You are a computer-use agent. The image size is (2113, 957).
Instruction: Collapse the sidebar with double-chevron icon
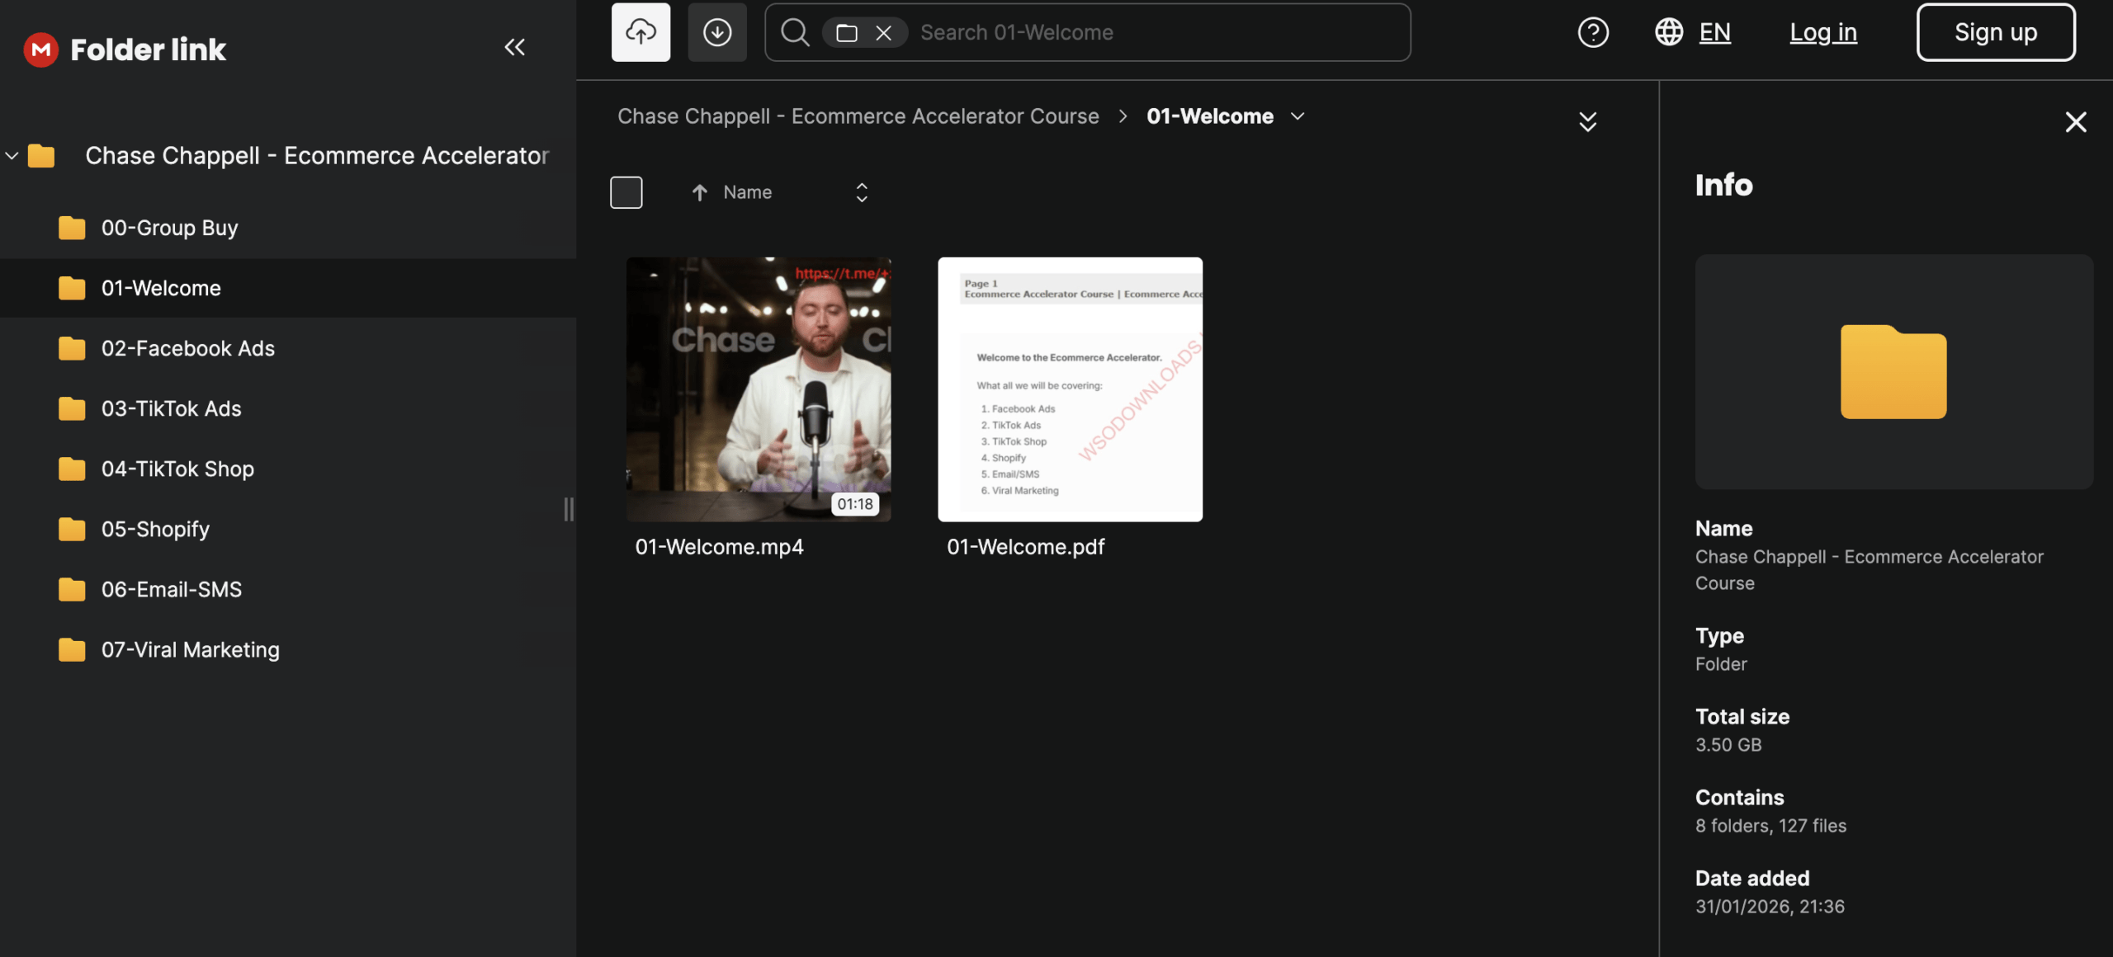point(514,47)
